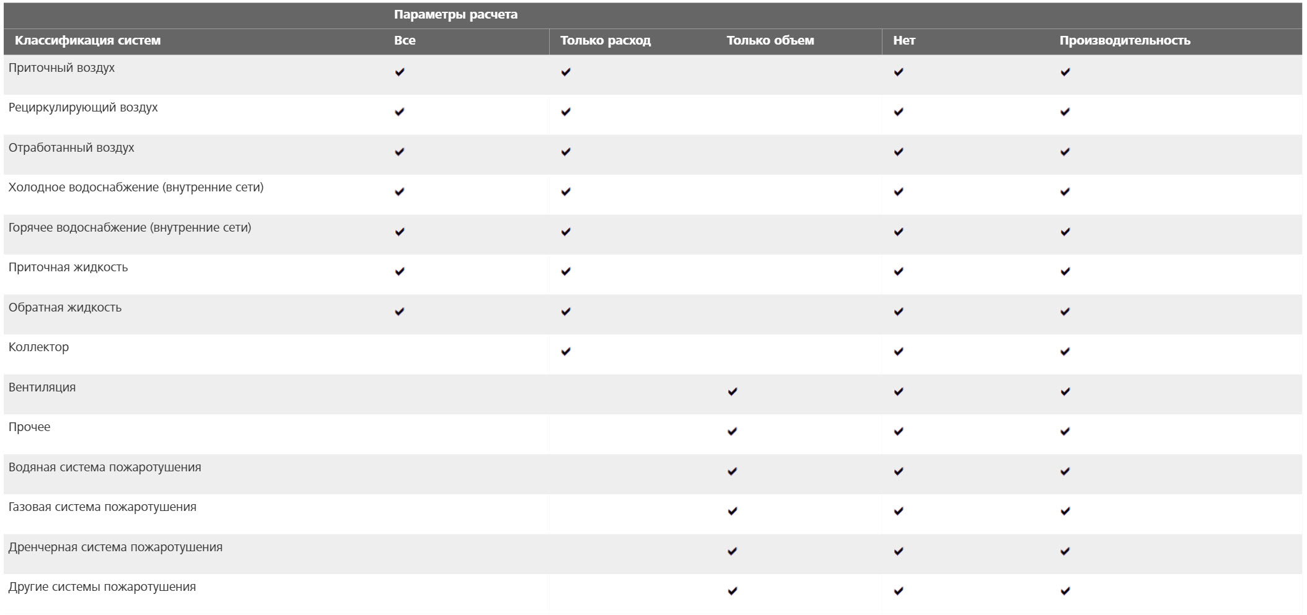Click Только объем checkmark for Дренчерная система пожаротушения

click(x=733, y=551)
